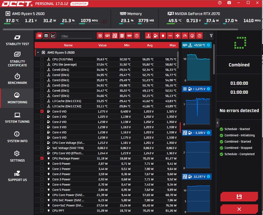Sort by the Min column header
Viewport: 263px width, 215px height.
[x=127, y=45]
